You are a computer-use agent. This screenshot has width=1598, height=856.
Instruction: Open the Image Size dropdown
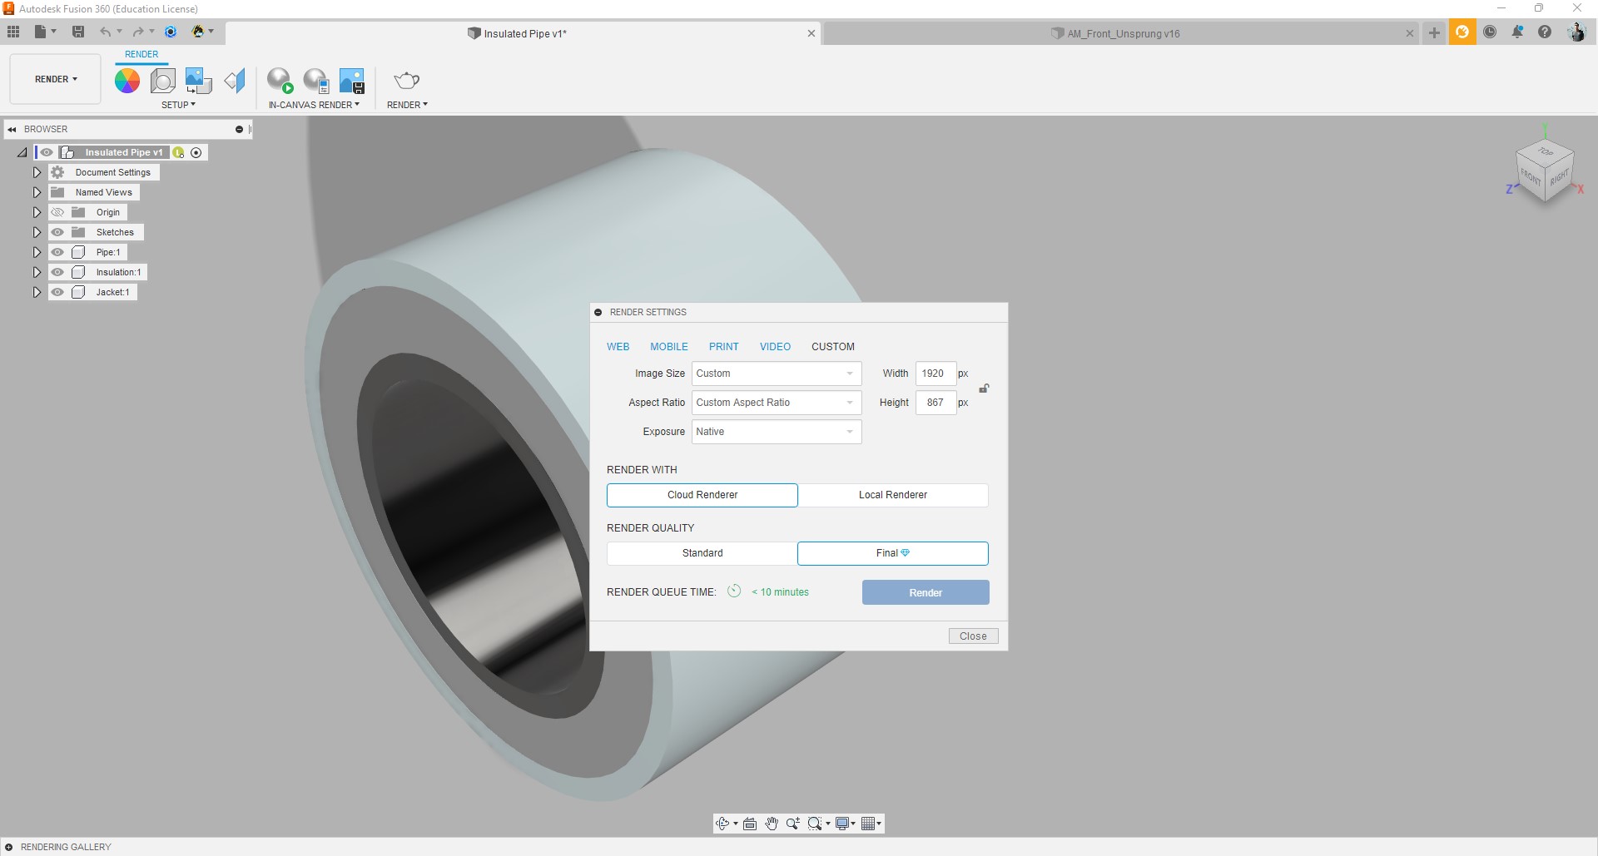tap(776, 374)
